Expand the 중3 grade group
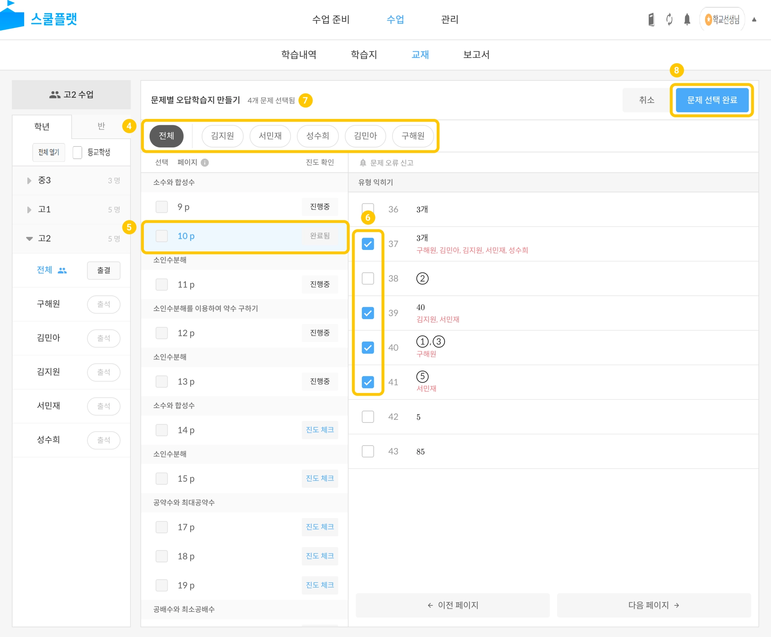771x637 pixels. (29, 181)
